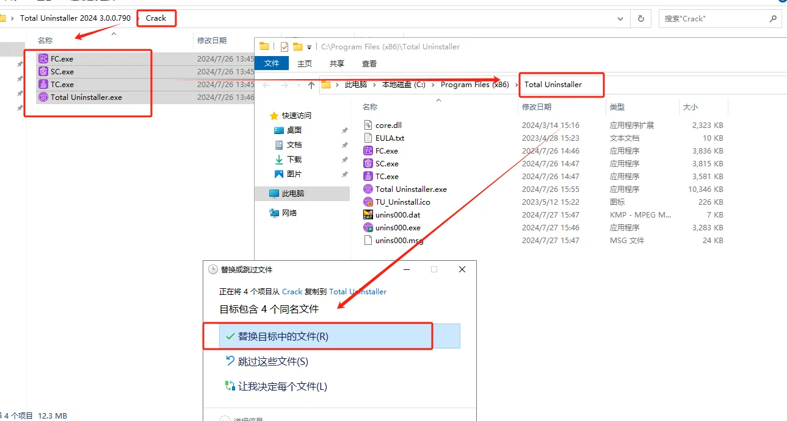Screen dimensions: 787x421
Task: Focus the 搜索"Crack" search box
Action: click(x=720, y=18)
